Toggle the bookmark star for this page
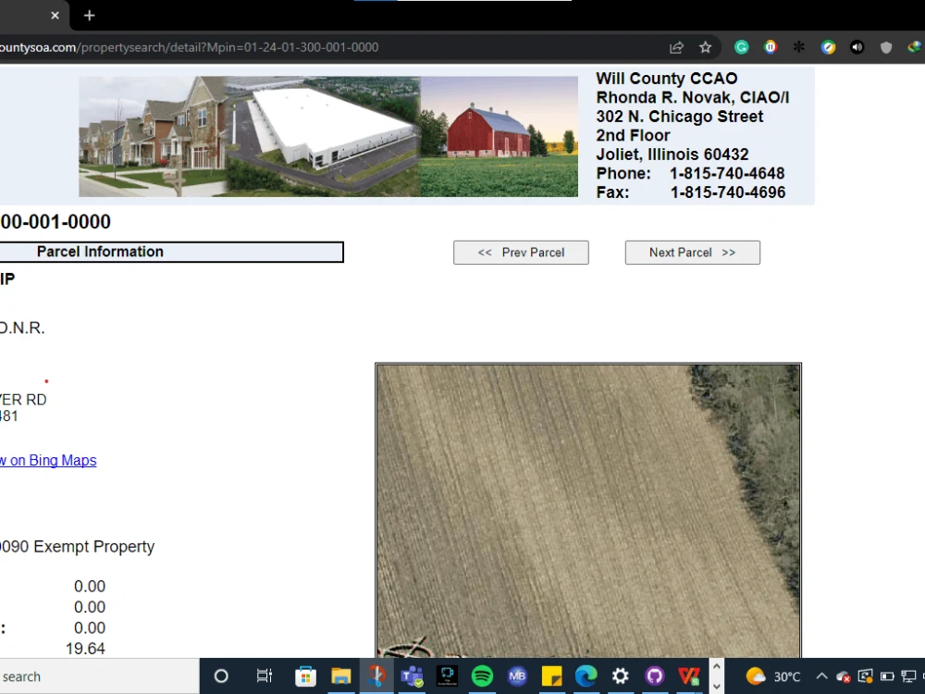925x694 pixels. click(x=706, y=46)
